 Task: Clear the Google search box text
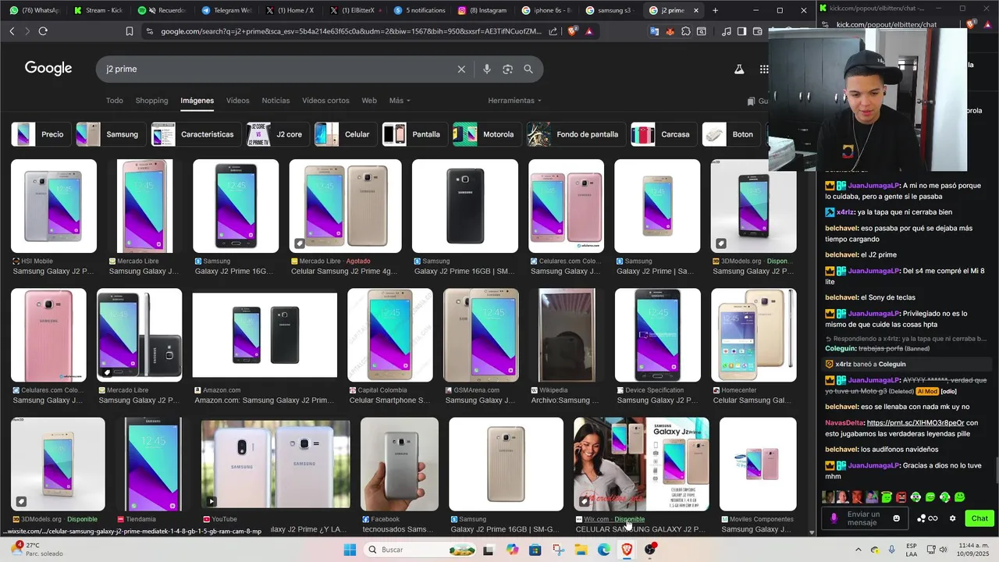pyautogui.click(x=461, y=69)
